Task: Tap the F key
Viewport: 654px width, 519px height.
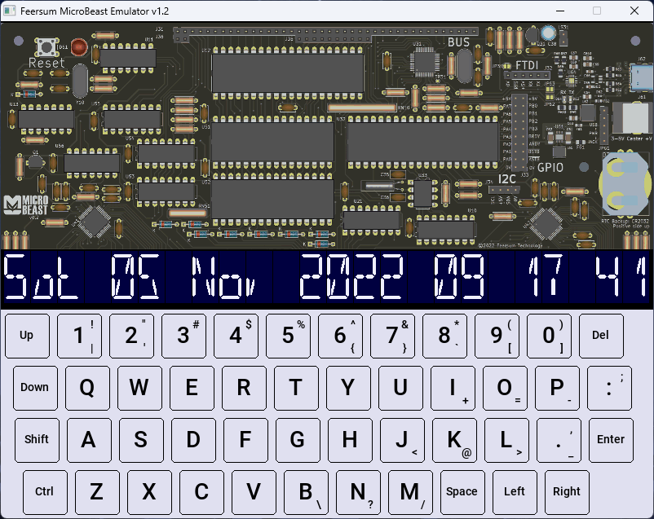Action: [x=245, y=440]
